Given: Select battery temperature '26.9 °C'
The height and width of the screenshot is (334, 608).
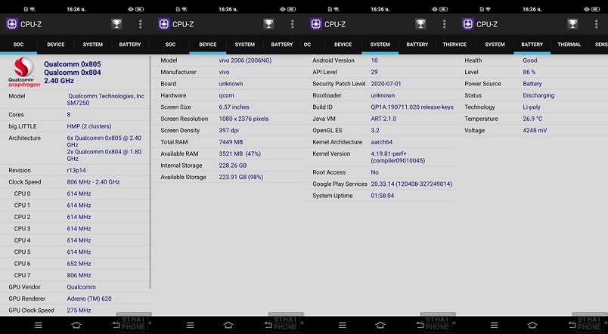Looking at the screenshot, I should pyautogui.click(x=533, y=119).
